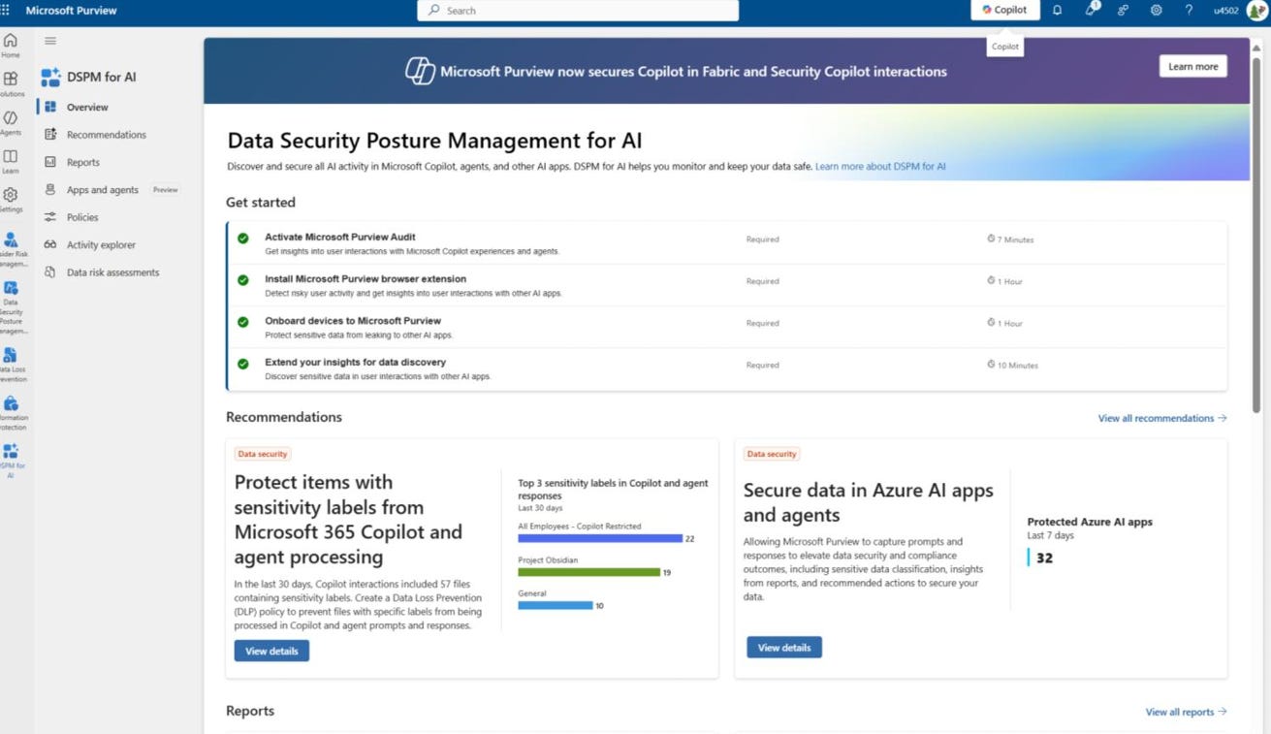The image size is (1271, 734).
Task: Click the key icon with badge
Action: click(x=1091, y=10)
